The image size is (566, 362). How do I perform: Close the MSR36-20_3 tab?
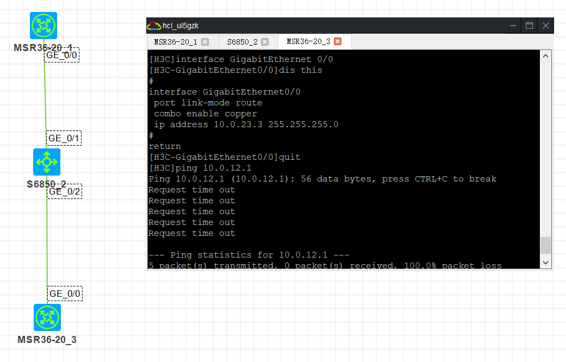(338, 41)
